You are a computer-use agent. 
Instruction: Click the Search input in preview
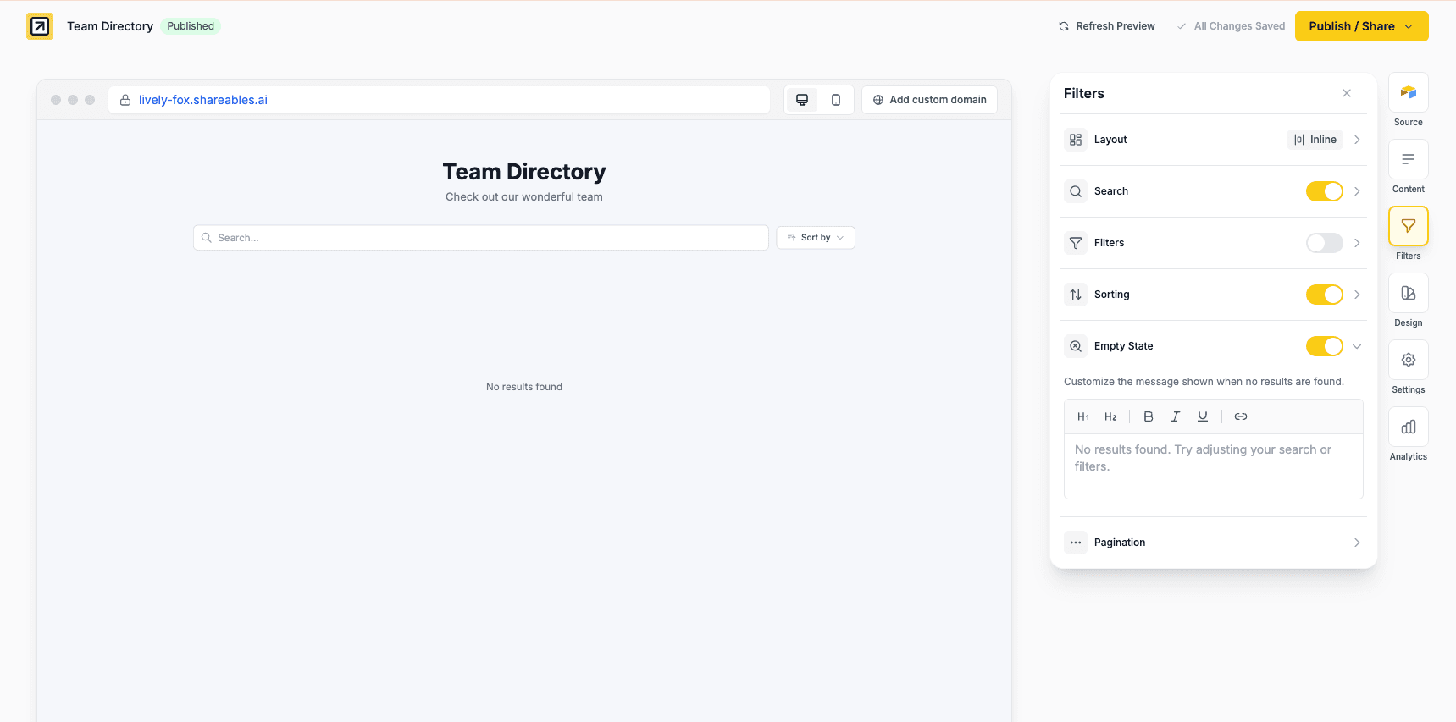click(x=483, y=238)
